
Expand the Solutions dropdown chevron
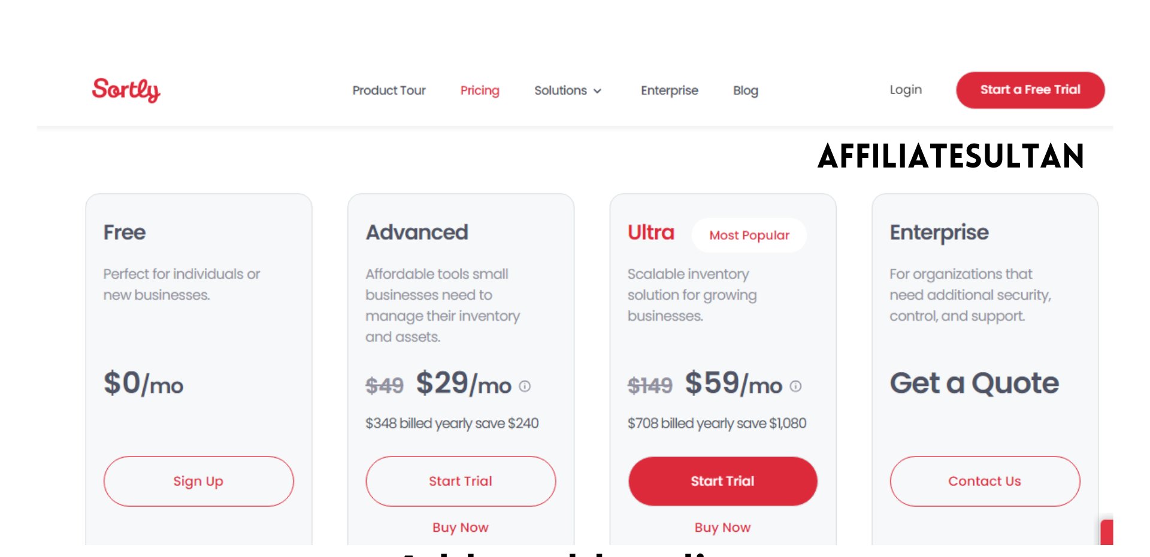pyautogui.click(x=597, y=91)
